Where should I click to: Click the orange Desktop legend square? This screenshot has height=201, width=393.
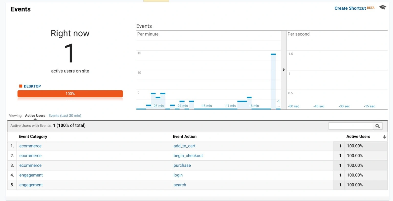[x=21, y=86]
